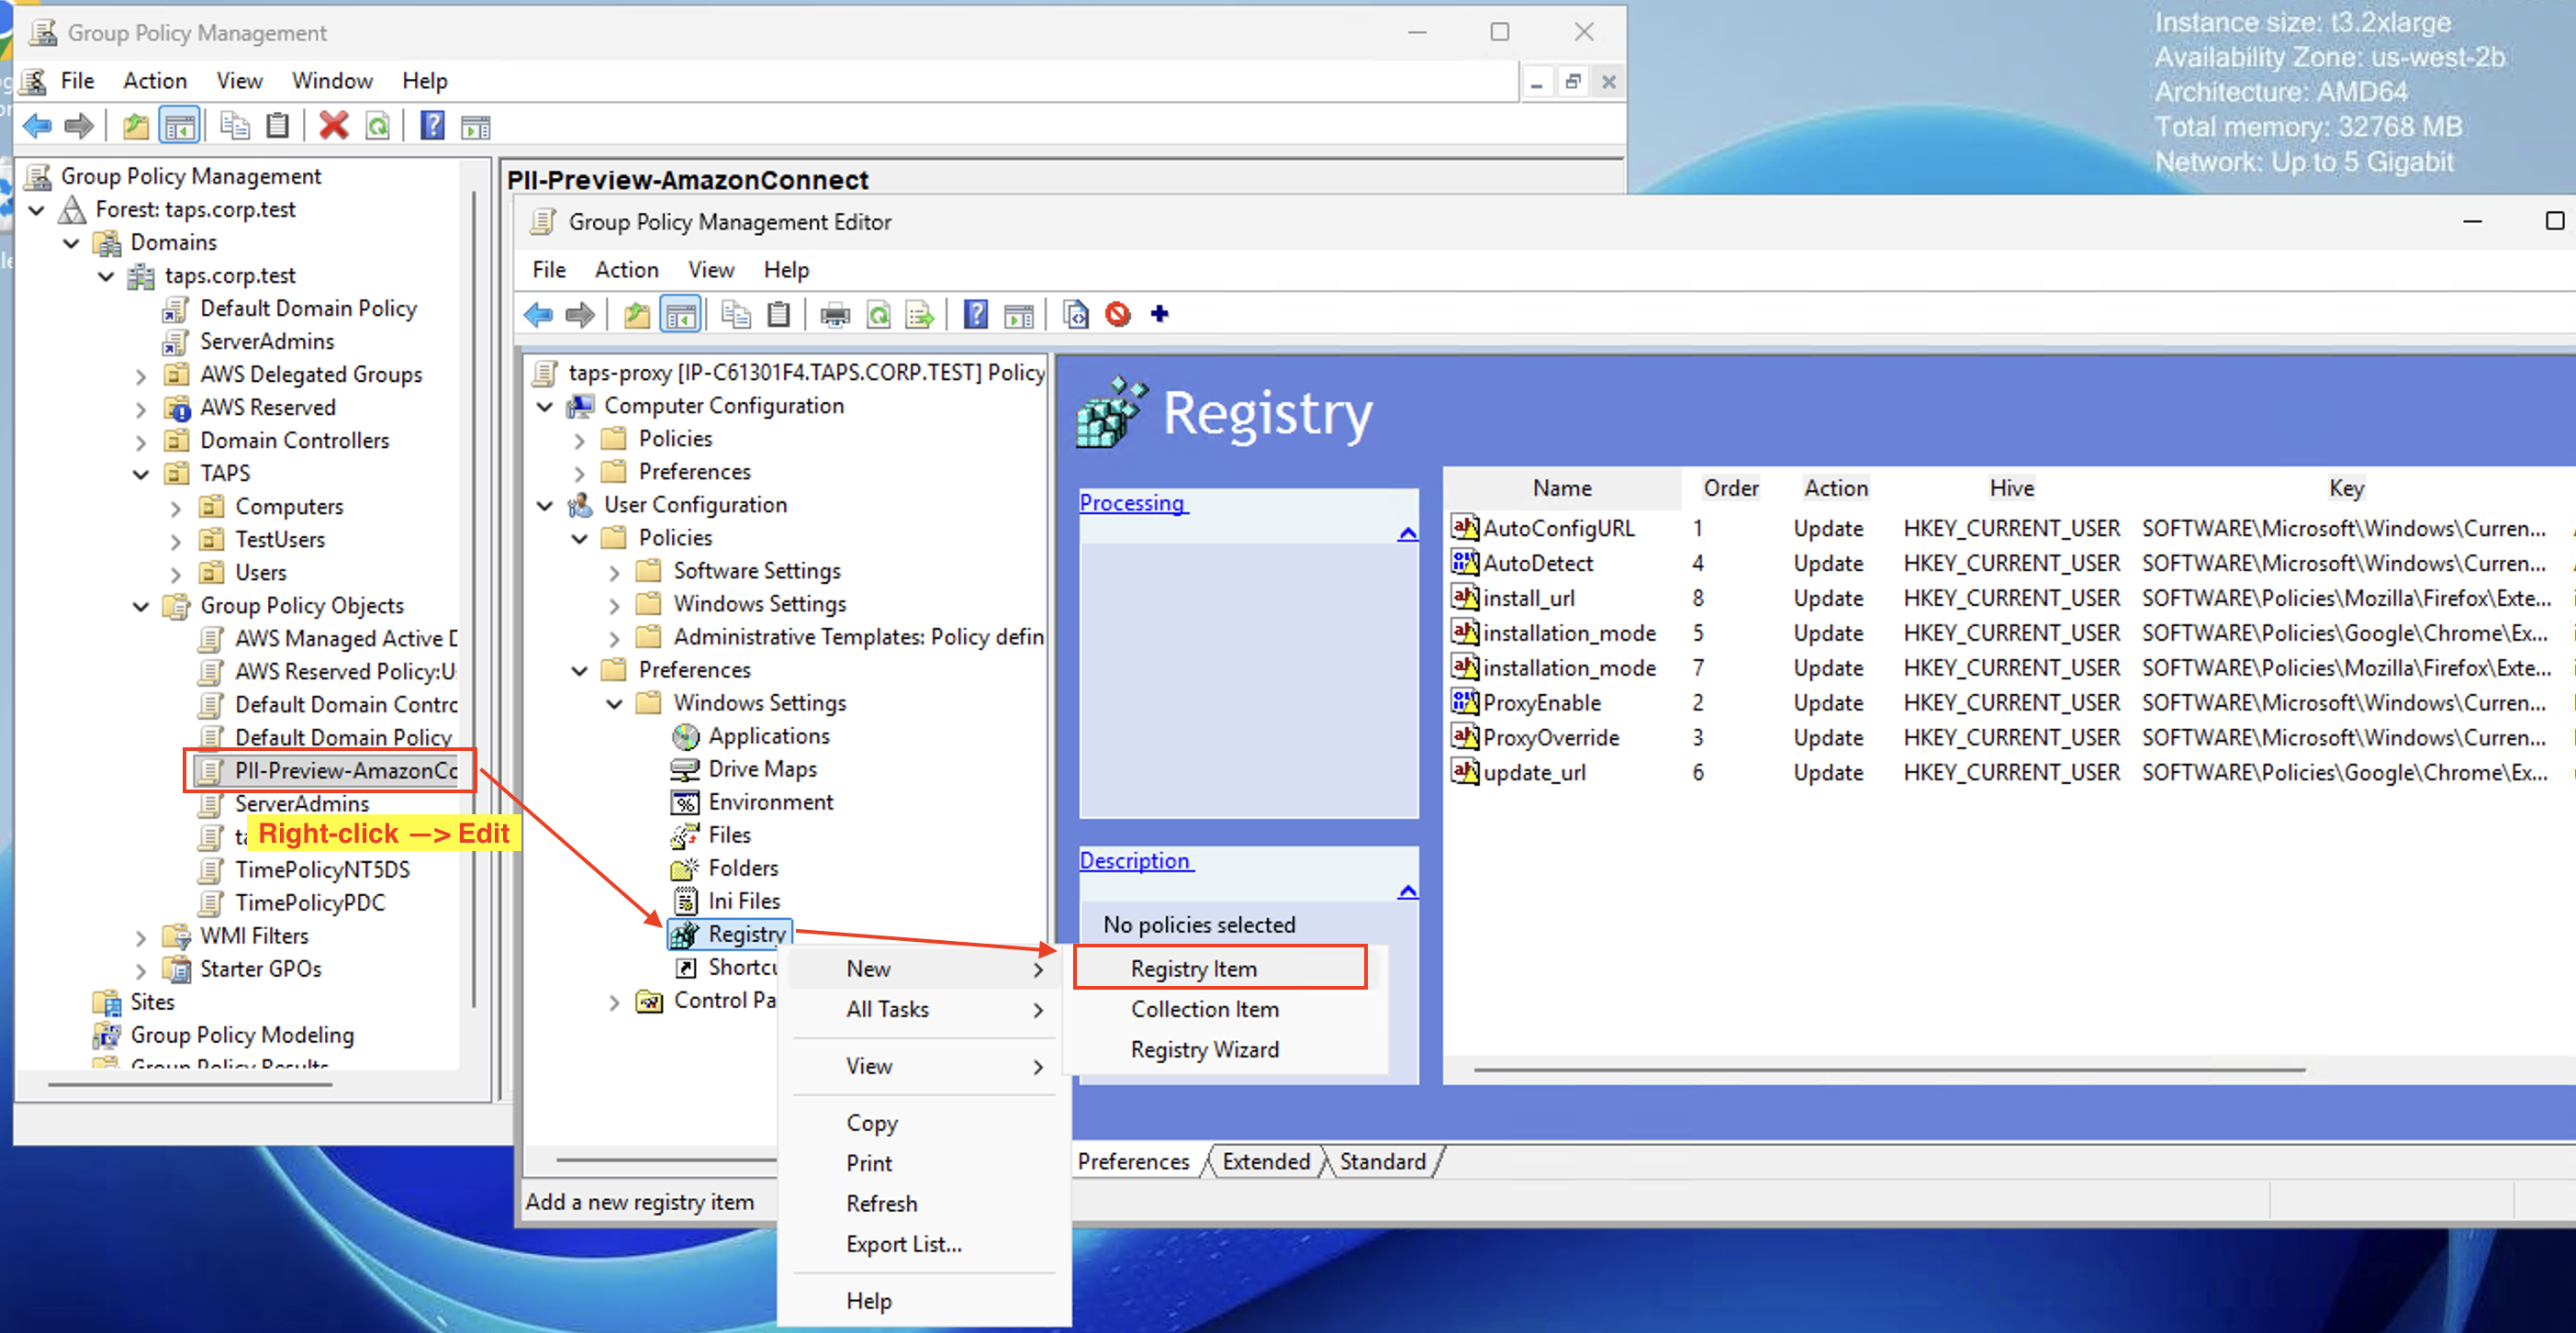This screenshot has height=1333, width=2576.
Task: Expand AWS Delegated Groups node
Action: 141,377
